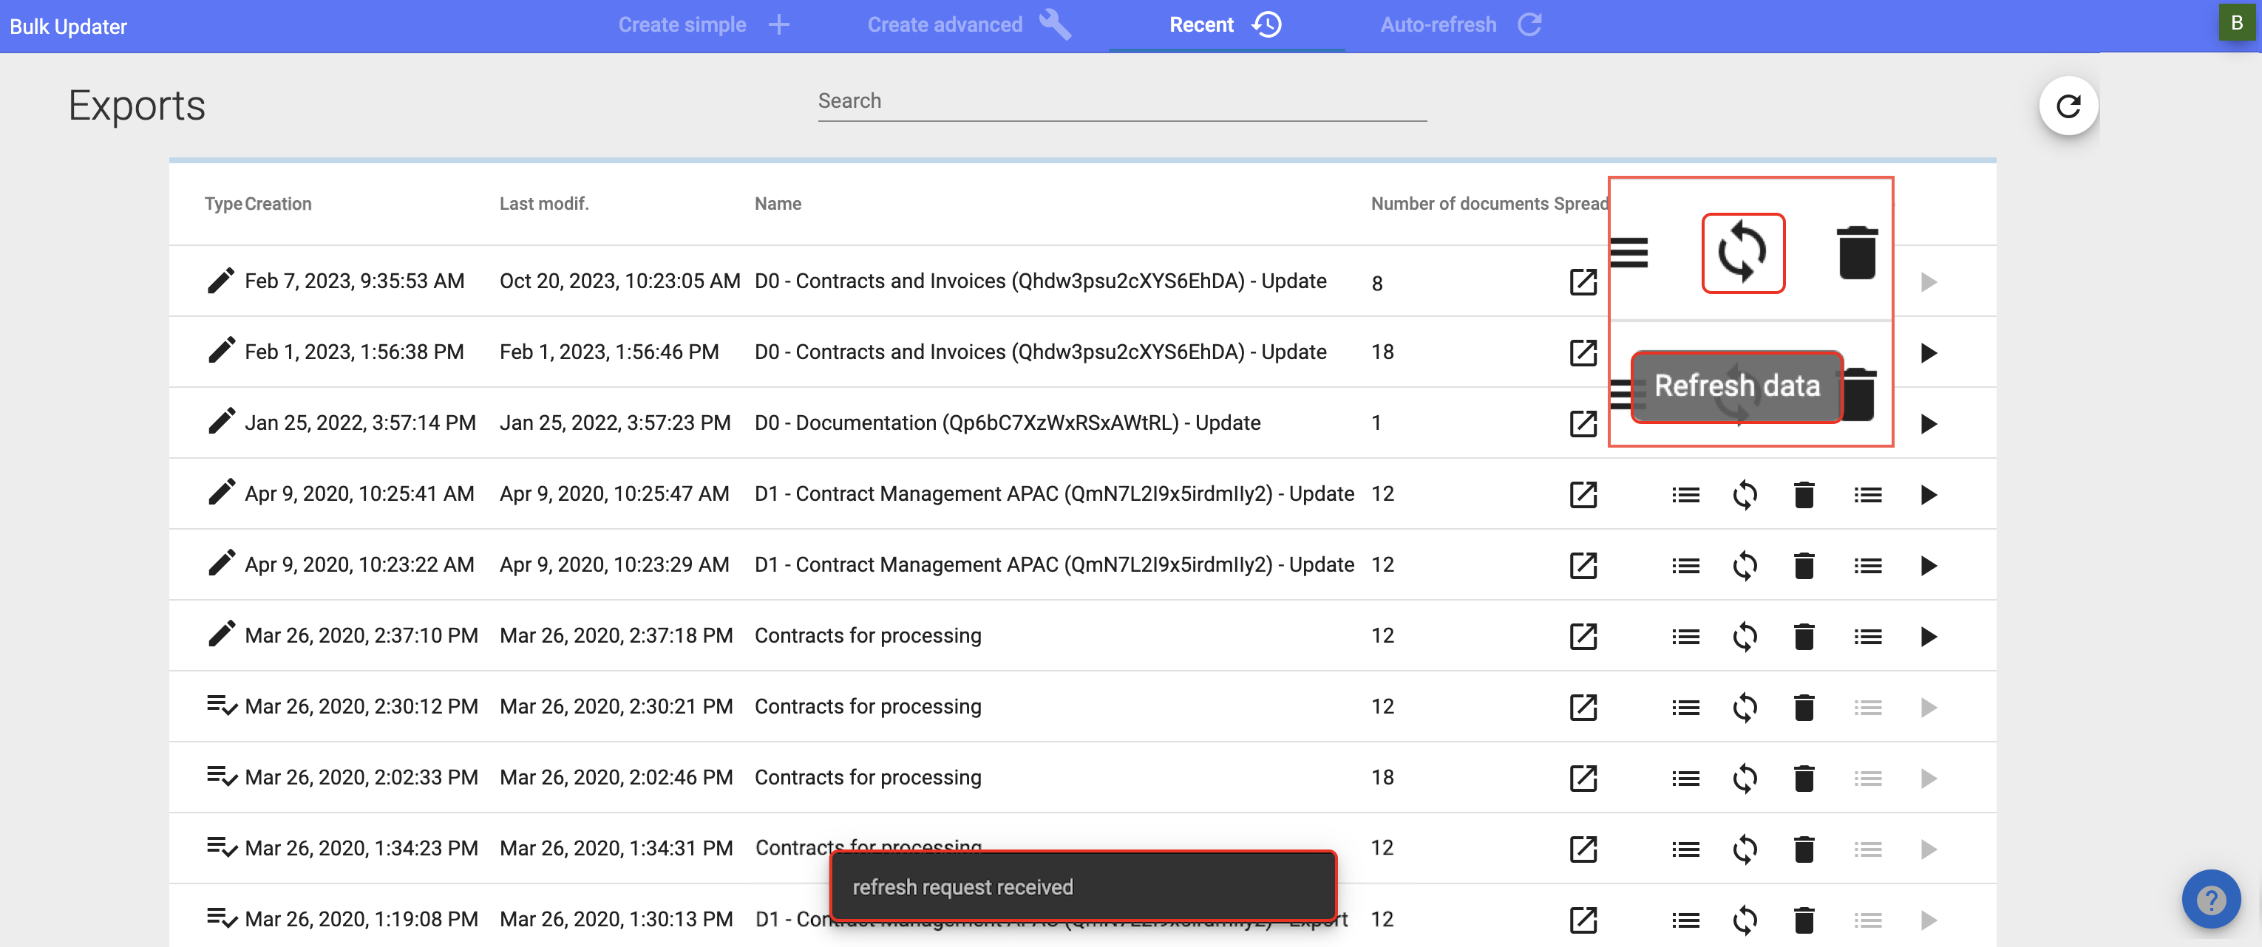Refresh data for Apr 9, 2020 10:25:41 AM export
The height and width of the screenshot is (947, 2262).
click(1744, 495)
